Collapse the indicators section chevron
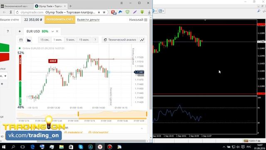This screenshot has height=150, width=266. (x=142, y=128)
